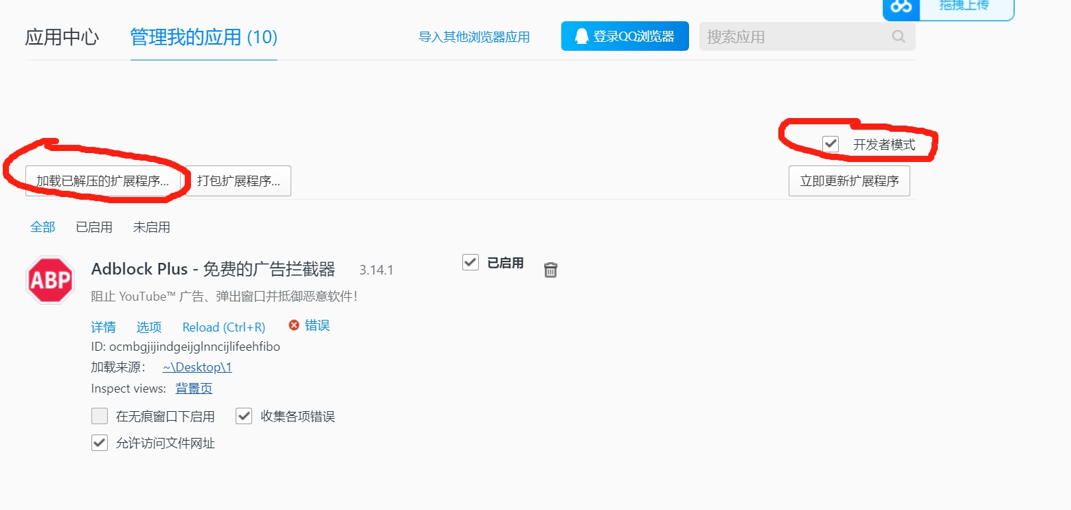Open Adblock Plus 选项 link
This screenshot has height=510, width=1071.
coord(149,327)
